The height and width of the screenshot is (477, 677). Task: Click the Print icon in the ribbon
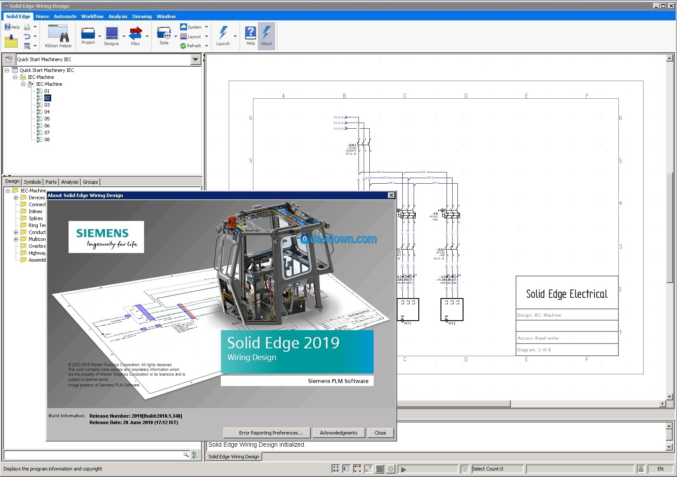[27, 27]
